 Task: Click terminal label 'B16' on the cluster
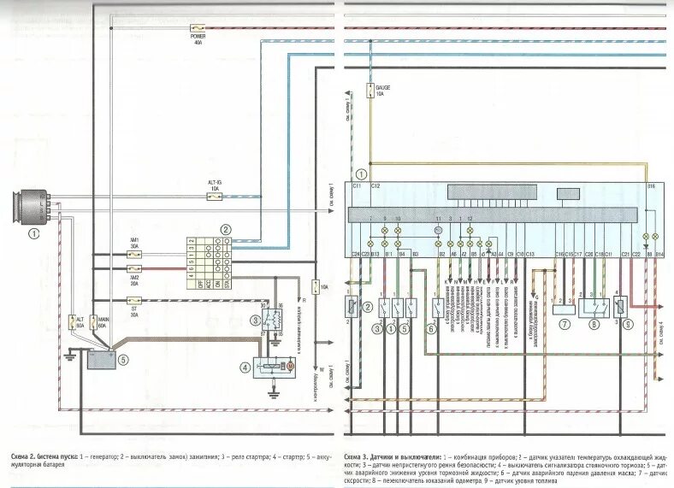[x=651, y=186]
